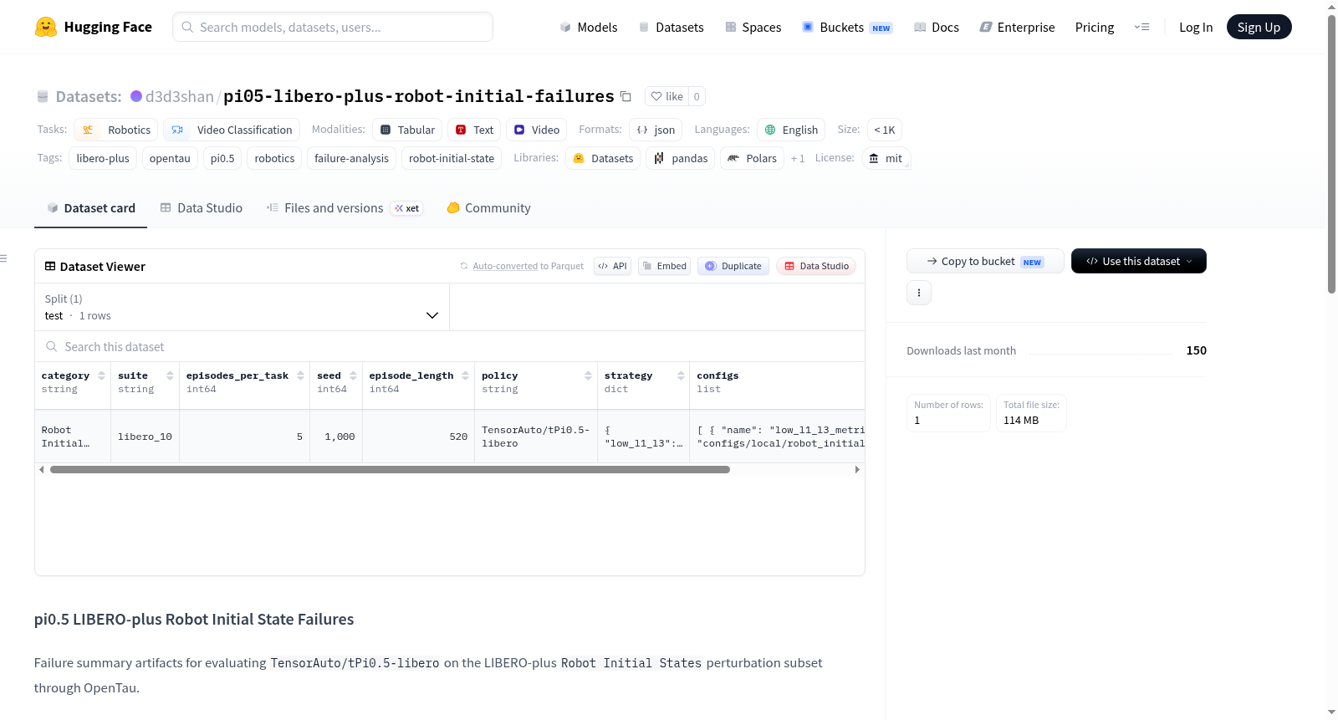Click the page vertical scrollbar

click(1331, 153)
